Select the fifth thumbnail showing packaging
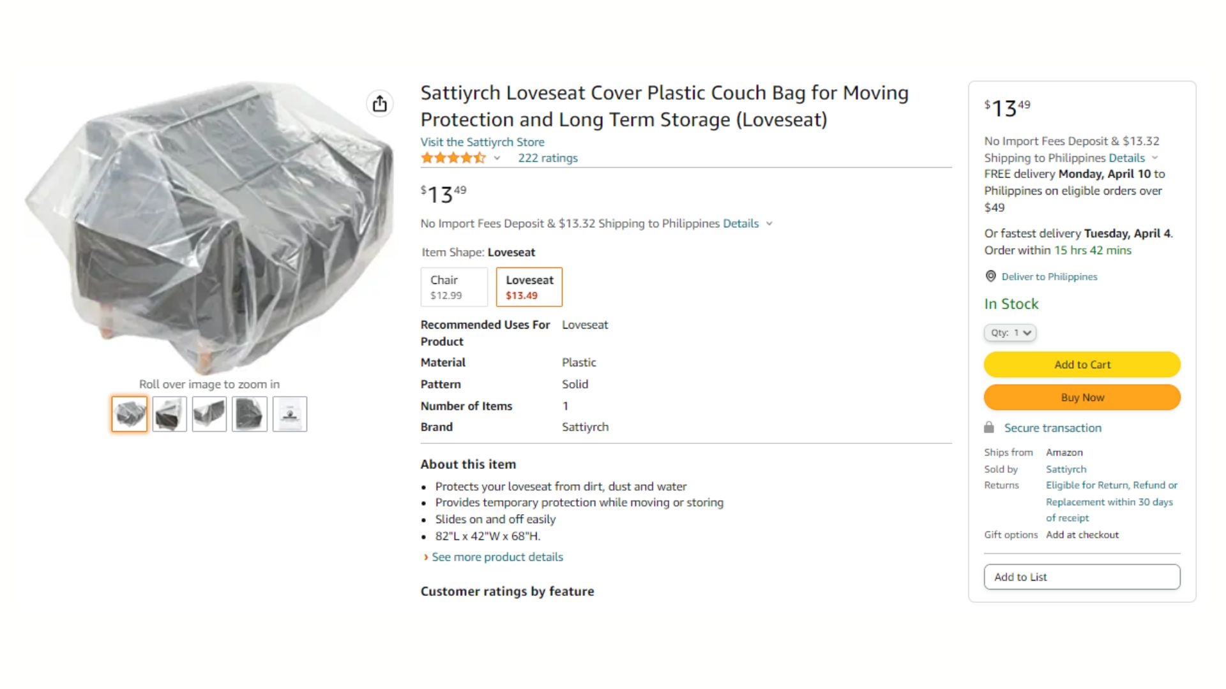 tap(290, 414)
